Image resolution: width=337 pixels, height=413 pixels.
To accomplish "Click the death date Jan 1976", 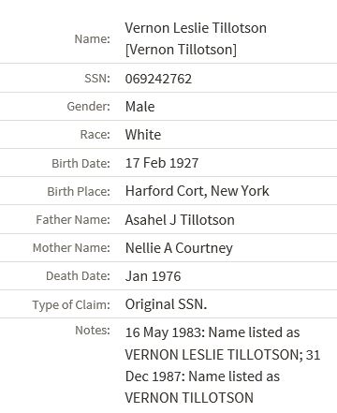I will (153, 276).
